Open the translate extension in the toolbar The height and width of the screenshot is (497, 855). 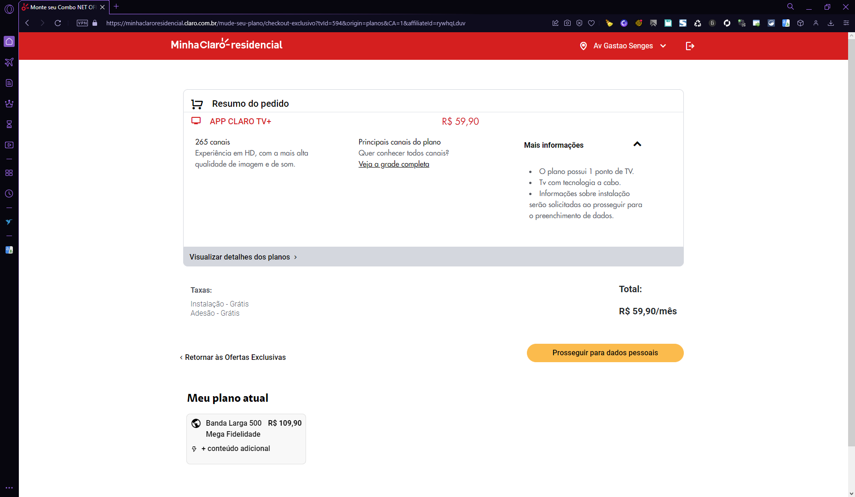pyautogui.click(x=786, y=23)
